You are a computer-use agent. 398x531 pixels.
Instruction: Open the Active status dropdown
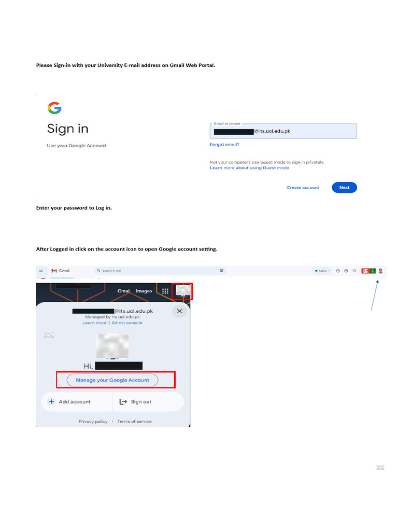tap(322, 271)
